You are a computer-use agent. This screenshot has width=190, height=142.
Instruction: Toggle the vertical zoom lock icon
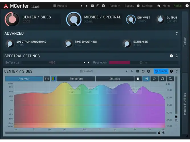click(176, 116)
